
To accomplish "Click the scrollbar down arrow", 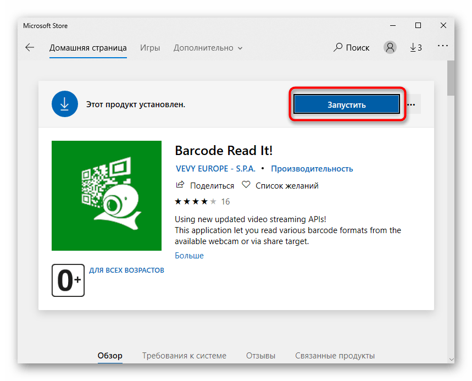I will (x=451, y=359).
